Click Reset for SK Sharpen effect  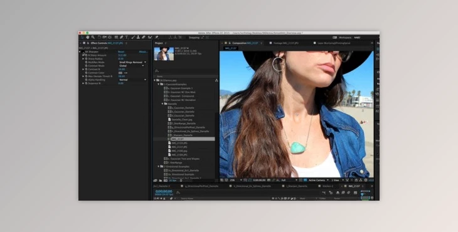[121, 51]
